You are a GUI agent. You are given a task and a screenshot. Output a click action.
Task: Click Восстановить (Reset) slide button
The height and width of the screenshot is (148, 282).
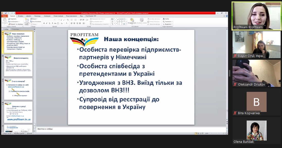[36, 21]
